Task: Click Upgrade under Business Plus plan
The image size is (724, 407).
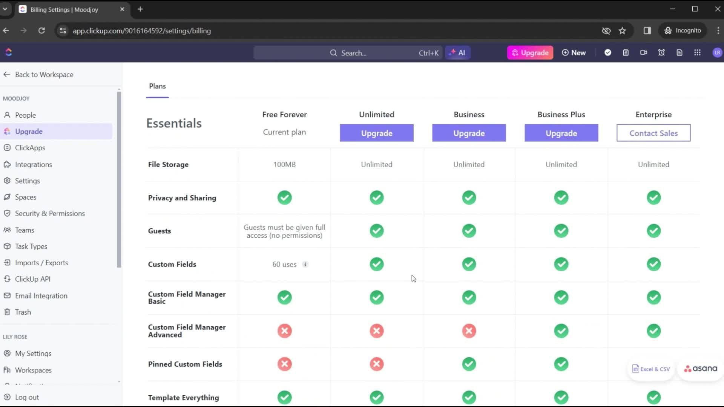Action: pos(561,133)
